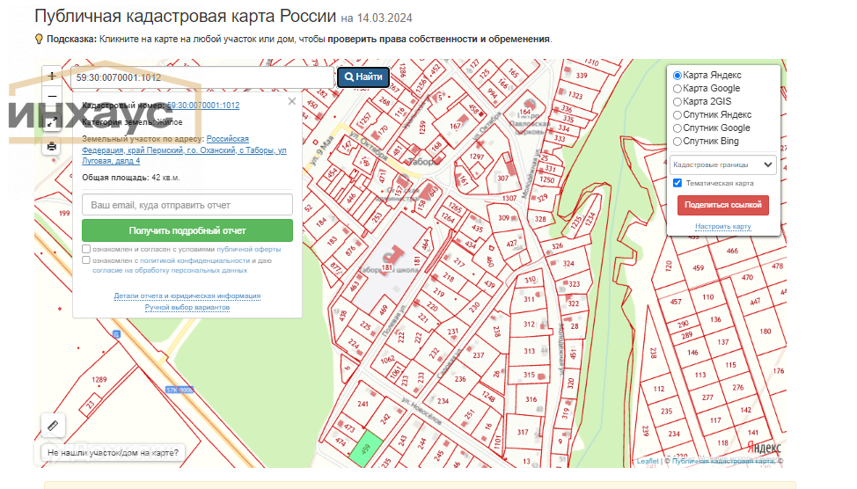The width and height of the screenshot is (857, 489).
Task: Click the email input for report
Action: click(x=187, y=205)
